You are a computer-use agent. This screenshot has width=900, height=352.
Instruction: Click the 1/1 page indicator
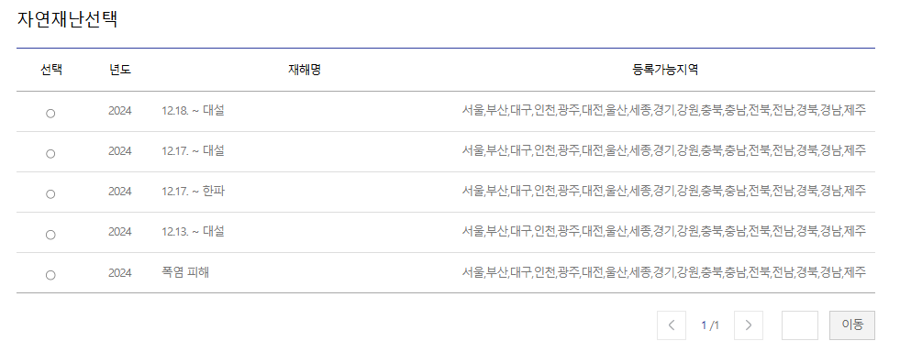coord(710,325)
